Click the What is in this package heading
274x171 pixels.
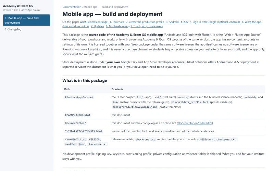[x=85, y=80]
